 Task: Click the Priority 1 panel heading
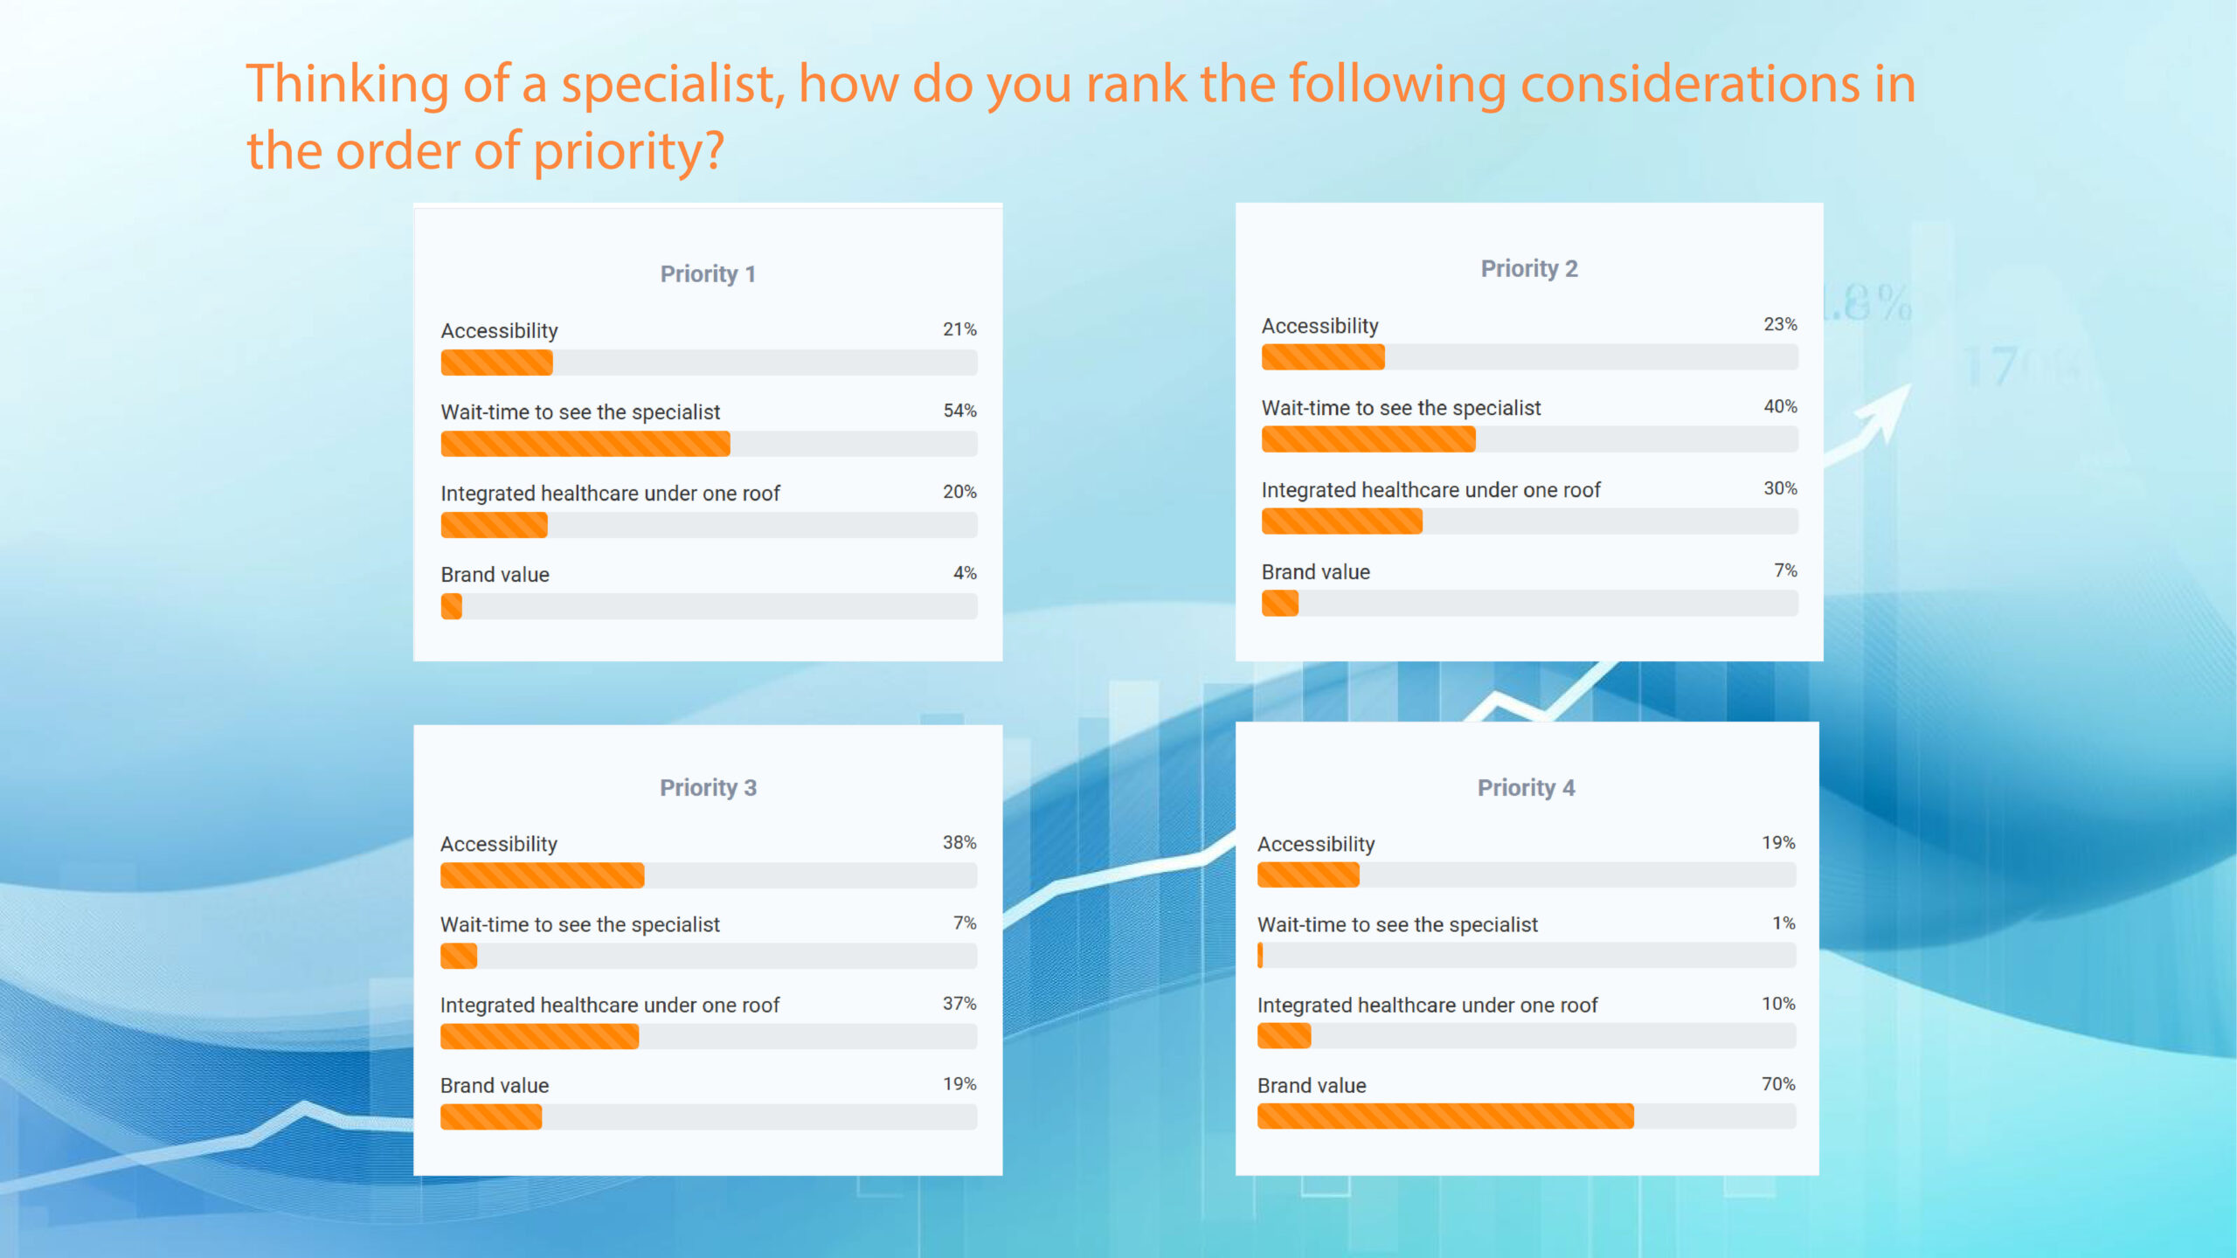[707, 274]
